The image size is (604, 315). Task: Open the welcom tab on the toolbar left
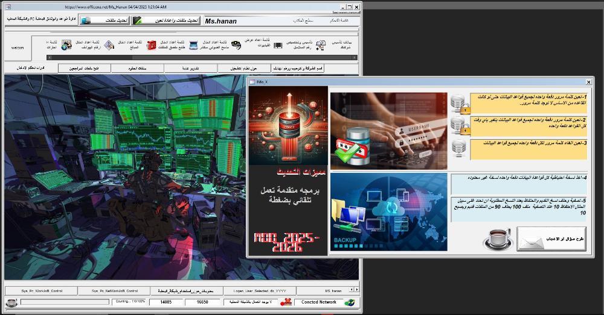coord(18,48)
